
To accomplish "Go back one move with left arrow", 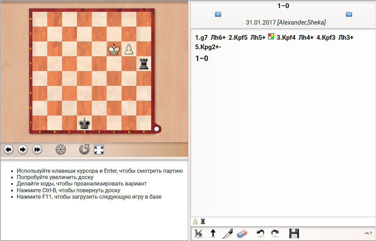I will (x=8, y=150).
